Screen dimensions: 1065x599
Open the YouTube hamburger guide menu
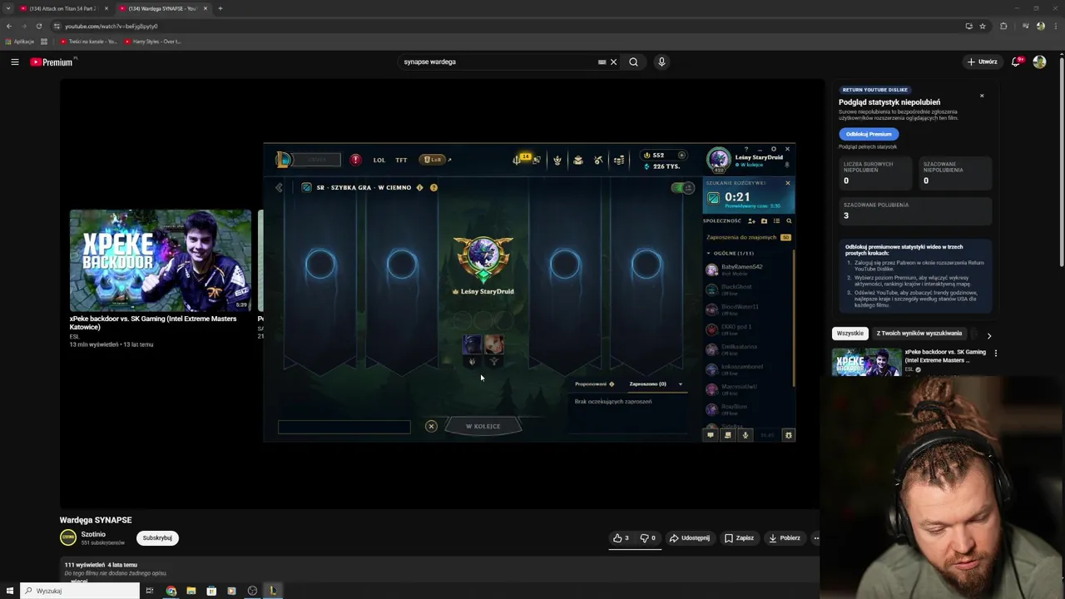pyautogui.click(x=15, y=62)
